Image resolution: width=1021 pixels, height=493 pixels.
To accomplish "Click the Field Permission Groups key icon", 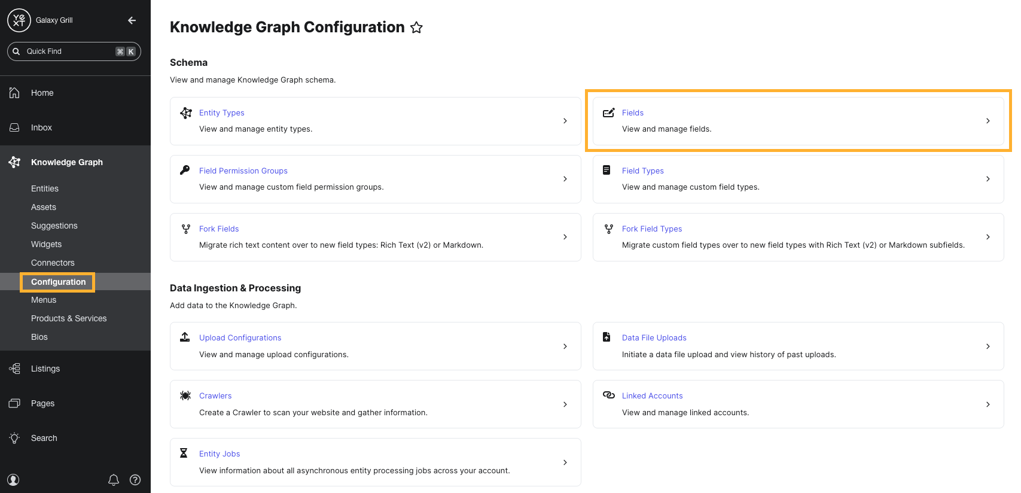I will coord(185,170).
